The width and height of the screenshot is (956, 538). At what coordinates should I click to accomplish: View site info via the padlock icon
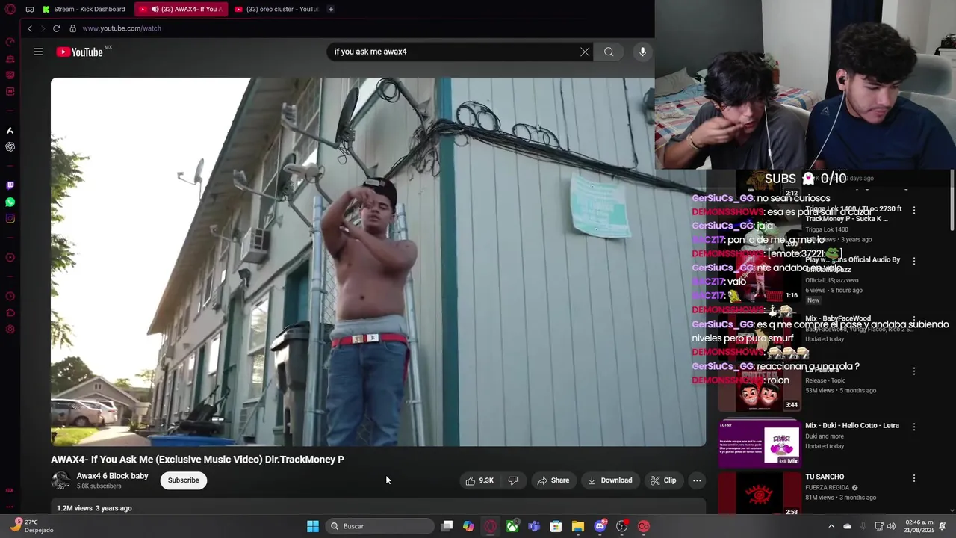tap(72, 28)
